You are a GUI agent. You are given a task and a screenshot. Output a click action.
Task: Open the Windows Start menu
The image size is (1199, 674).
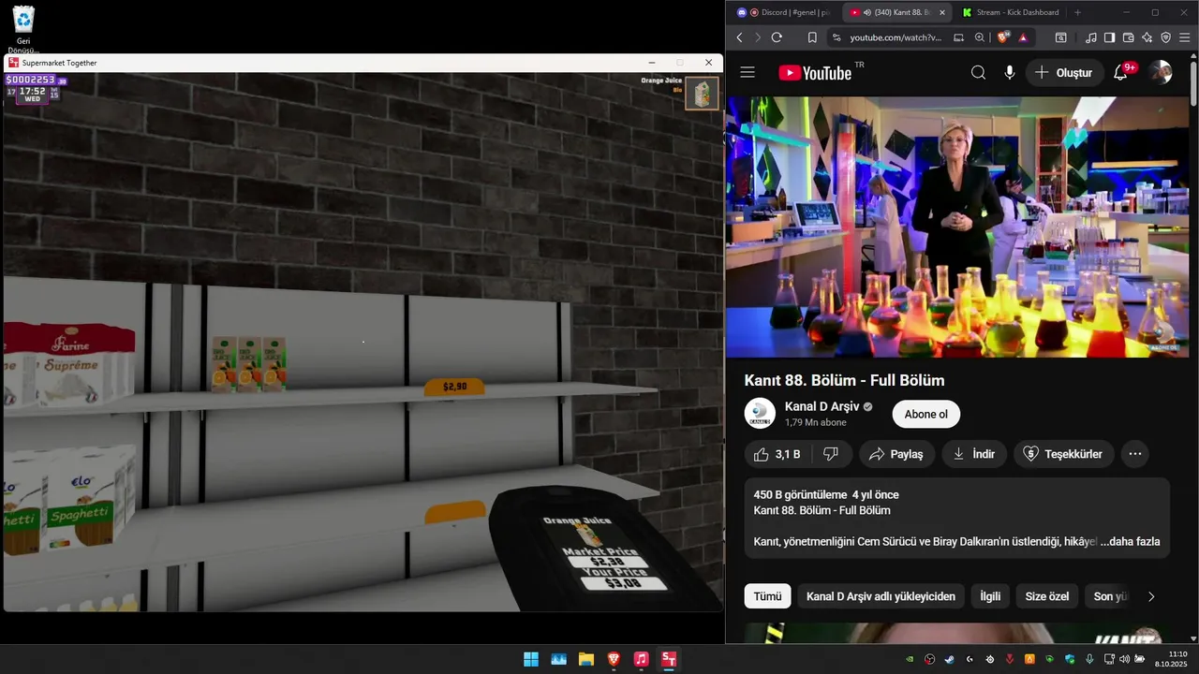click(x=531, y=659)
